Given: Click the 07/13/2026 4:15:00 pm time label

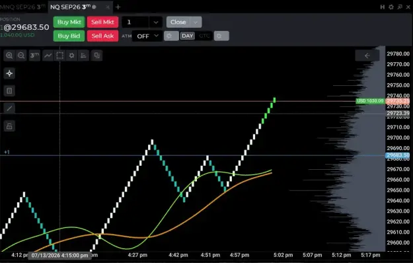Looking at the screenshot, I should click(59, 255).
